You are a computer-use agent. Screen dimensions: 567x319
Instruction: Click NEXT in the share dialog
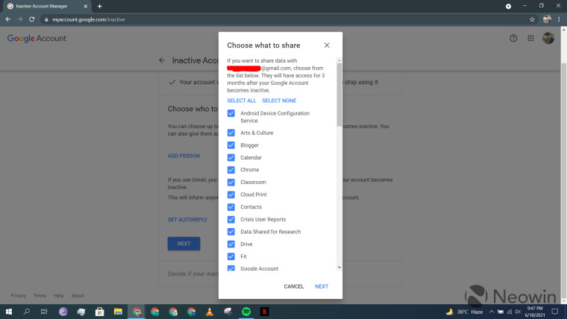(322, 286)
